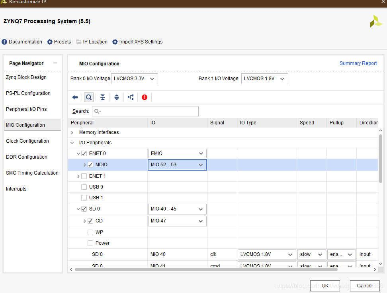The height and width of the screenshot is (293, 387).
Task: Open Speed slow dropdown for MIO 40
Action: click(311, 254)
